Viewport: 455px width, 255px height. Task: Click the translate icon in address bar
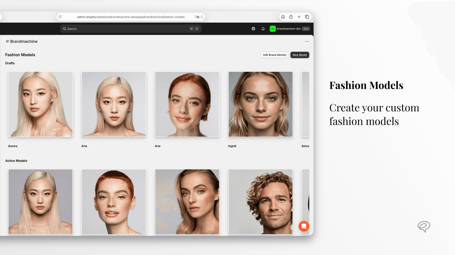197,17
